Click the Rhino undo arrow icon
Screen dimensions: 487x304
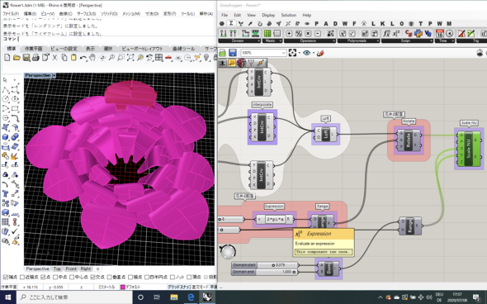tap(83, 58)
